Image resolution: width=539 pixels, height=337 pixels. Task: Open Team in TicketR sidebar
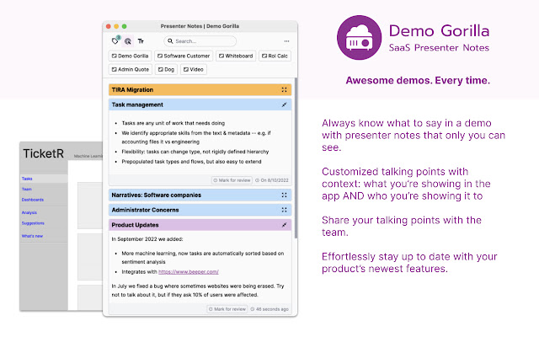pyautogui.click(x=27, y=189)
